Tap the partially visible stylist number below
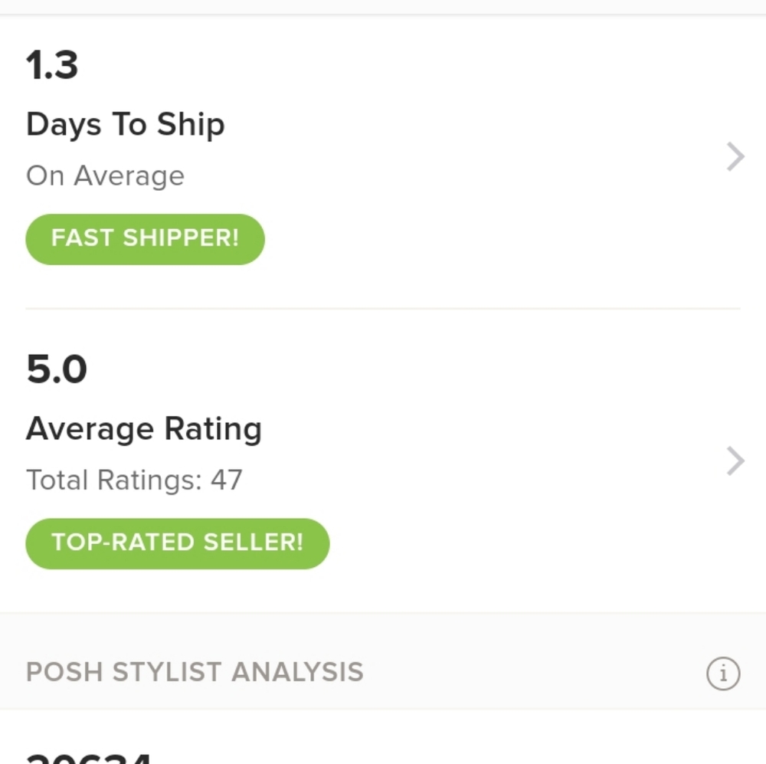The height and width of the screenshot is (764, 766). [88, 756]
